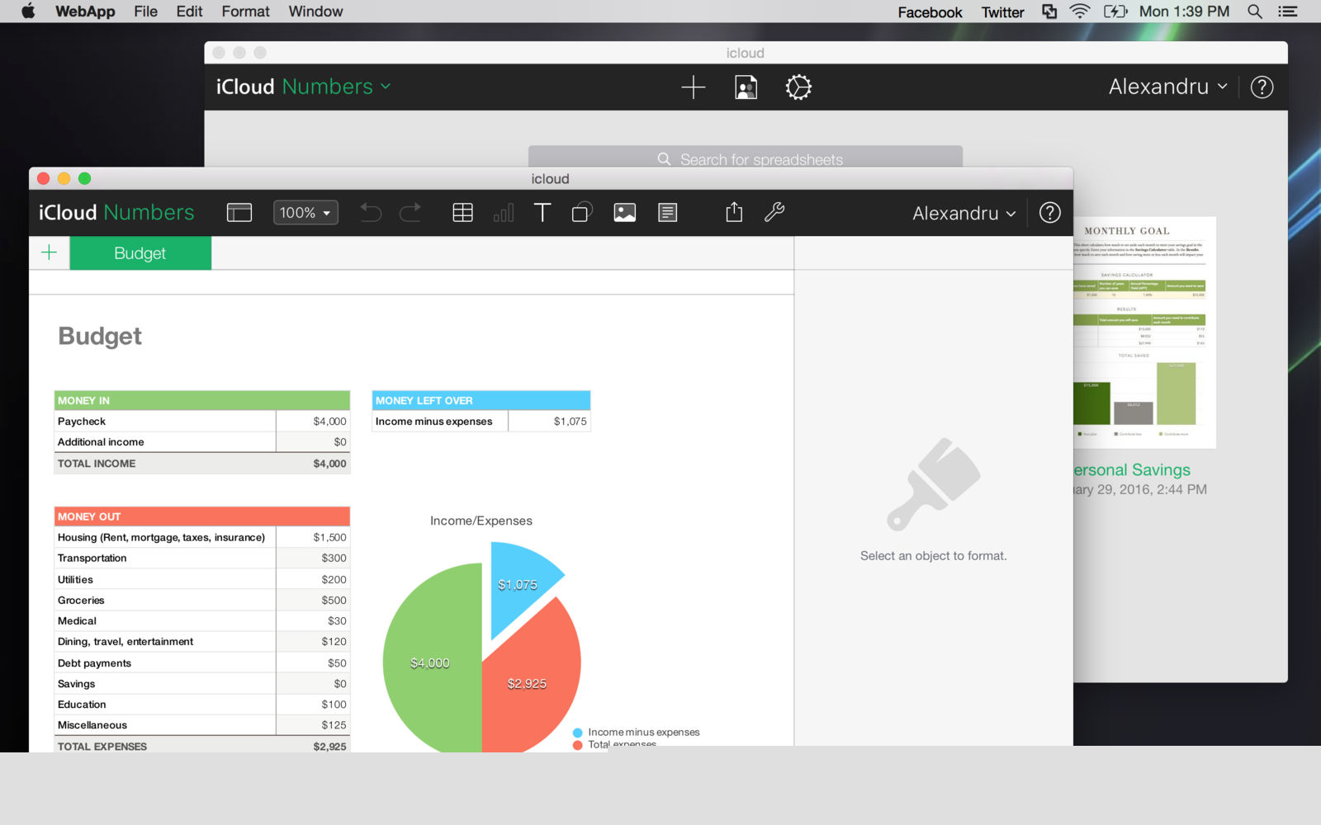The height and width of the screenshot is (825, 1321).
Task: Click the help question mark in the front window
Action: pyautogui.click(x=1049, y=213)
